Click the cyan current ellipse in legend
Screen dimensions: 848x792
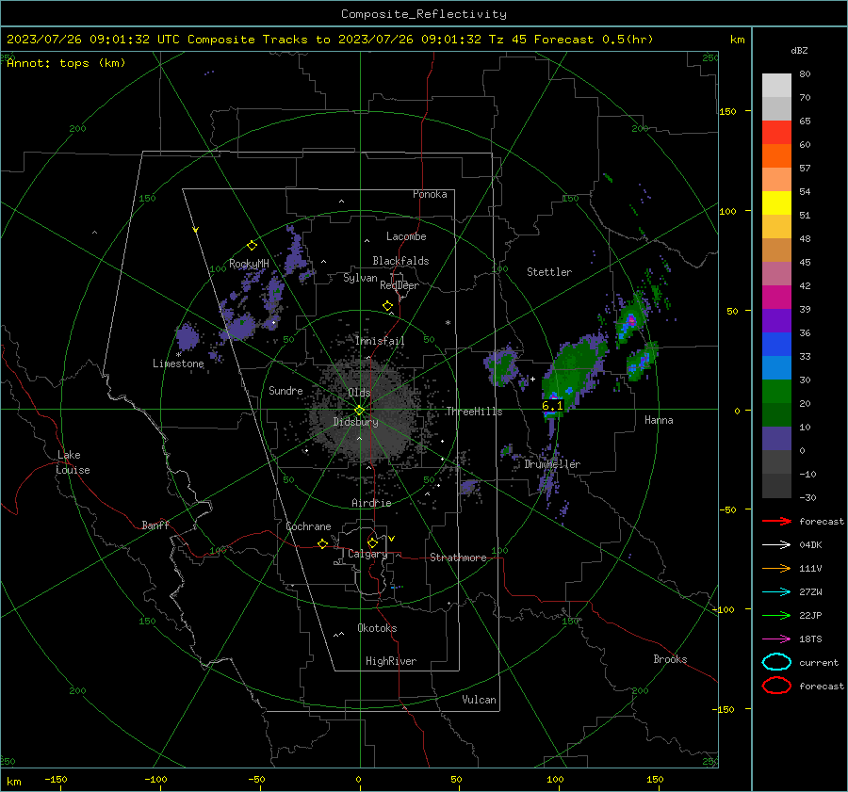[776, 662]
